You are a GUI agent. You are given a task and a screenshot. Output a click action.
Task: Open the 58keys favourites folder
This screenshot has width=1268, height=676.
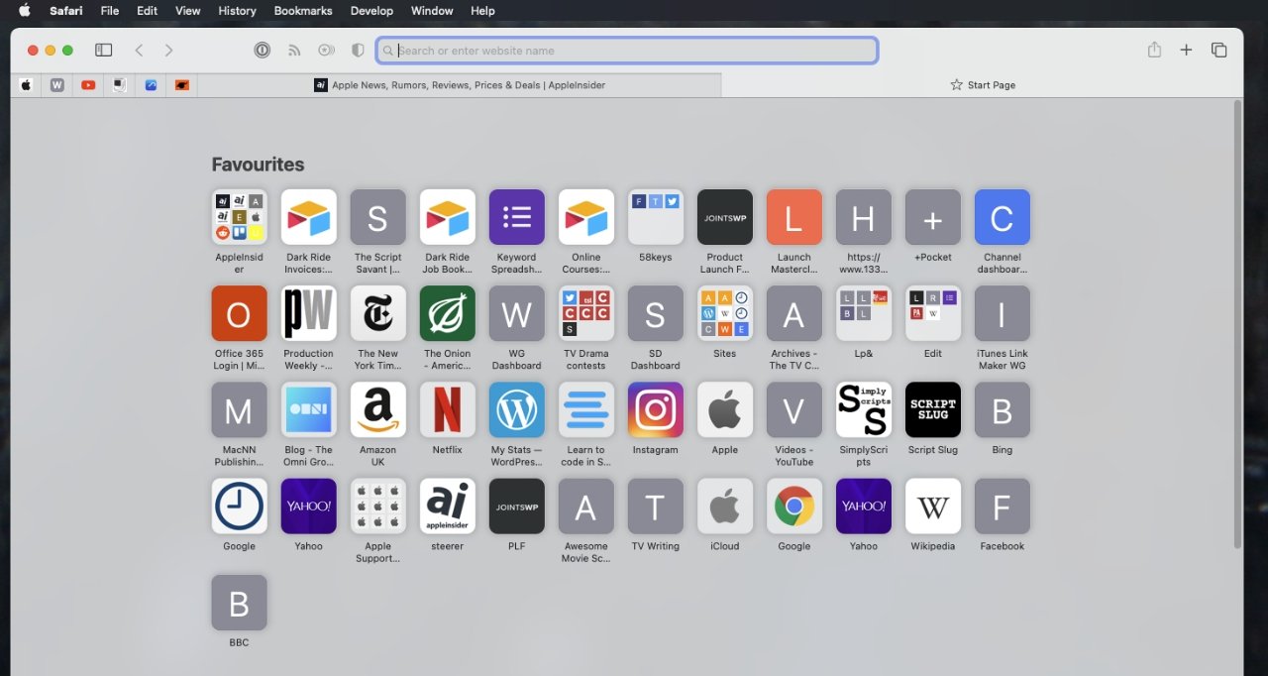655,217
